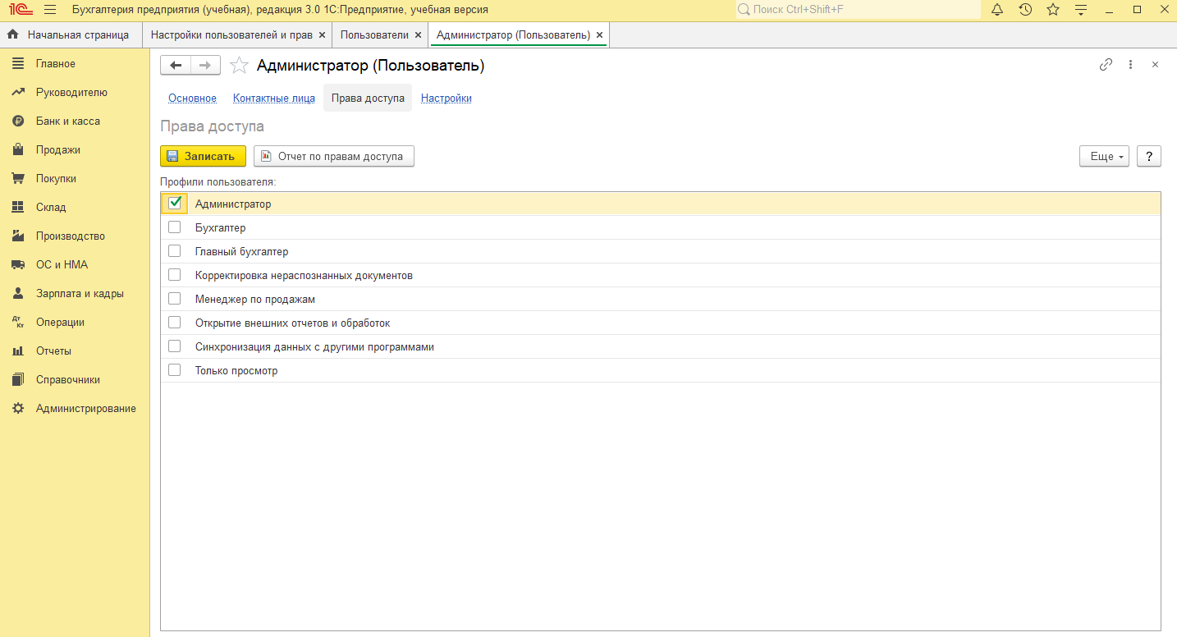Switch to Начальная страница tab
1177x637 pixels.
(71, 35)
